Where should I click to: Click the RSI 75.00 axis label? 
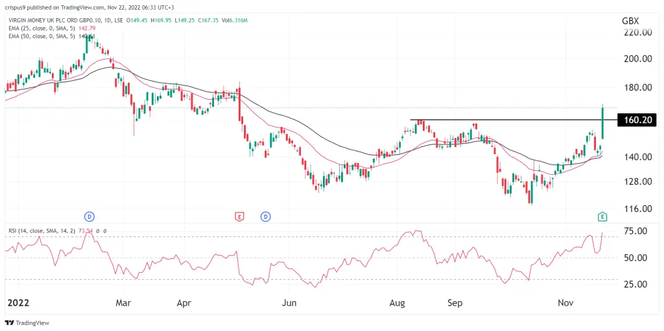coord(635,231)
